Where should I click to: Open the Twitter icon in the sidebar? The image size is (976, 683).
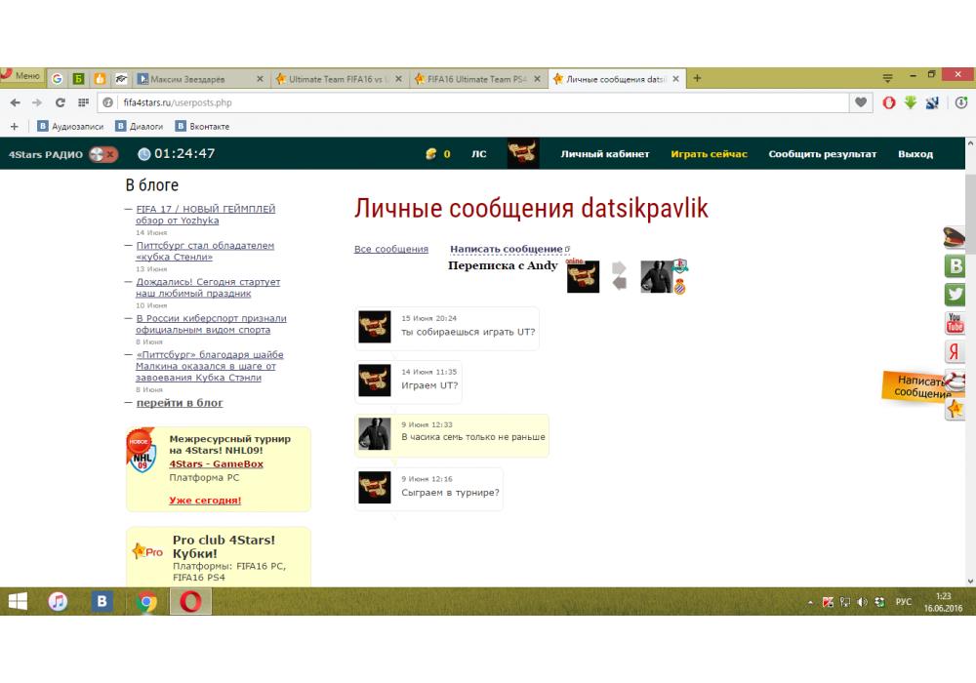955,294
